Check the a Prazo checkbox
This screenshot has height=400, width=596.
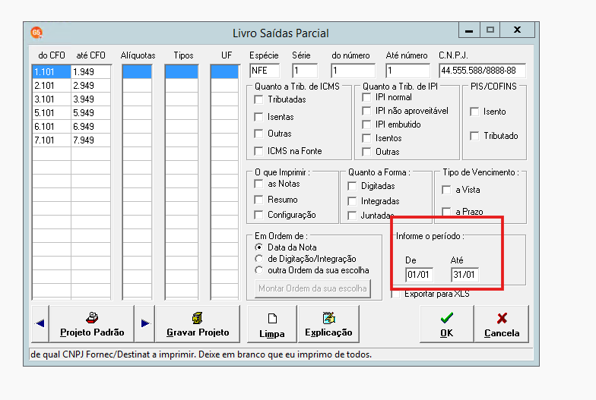(x=446, y=211)
